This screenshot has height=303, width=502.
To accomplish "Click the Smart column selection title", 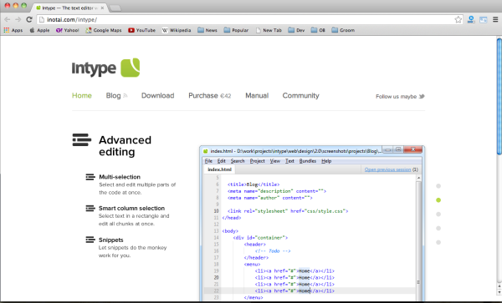I will pos(131,208).
